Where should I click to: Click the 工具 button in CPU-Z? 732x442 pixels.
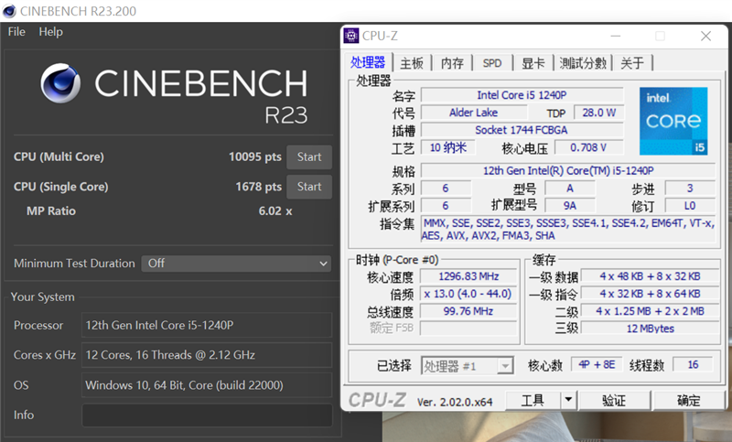click(533, 401)
